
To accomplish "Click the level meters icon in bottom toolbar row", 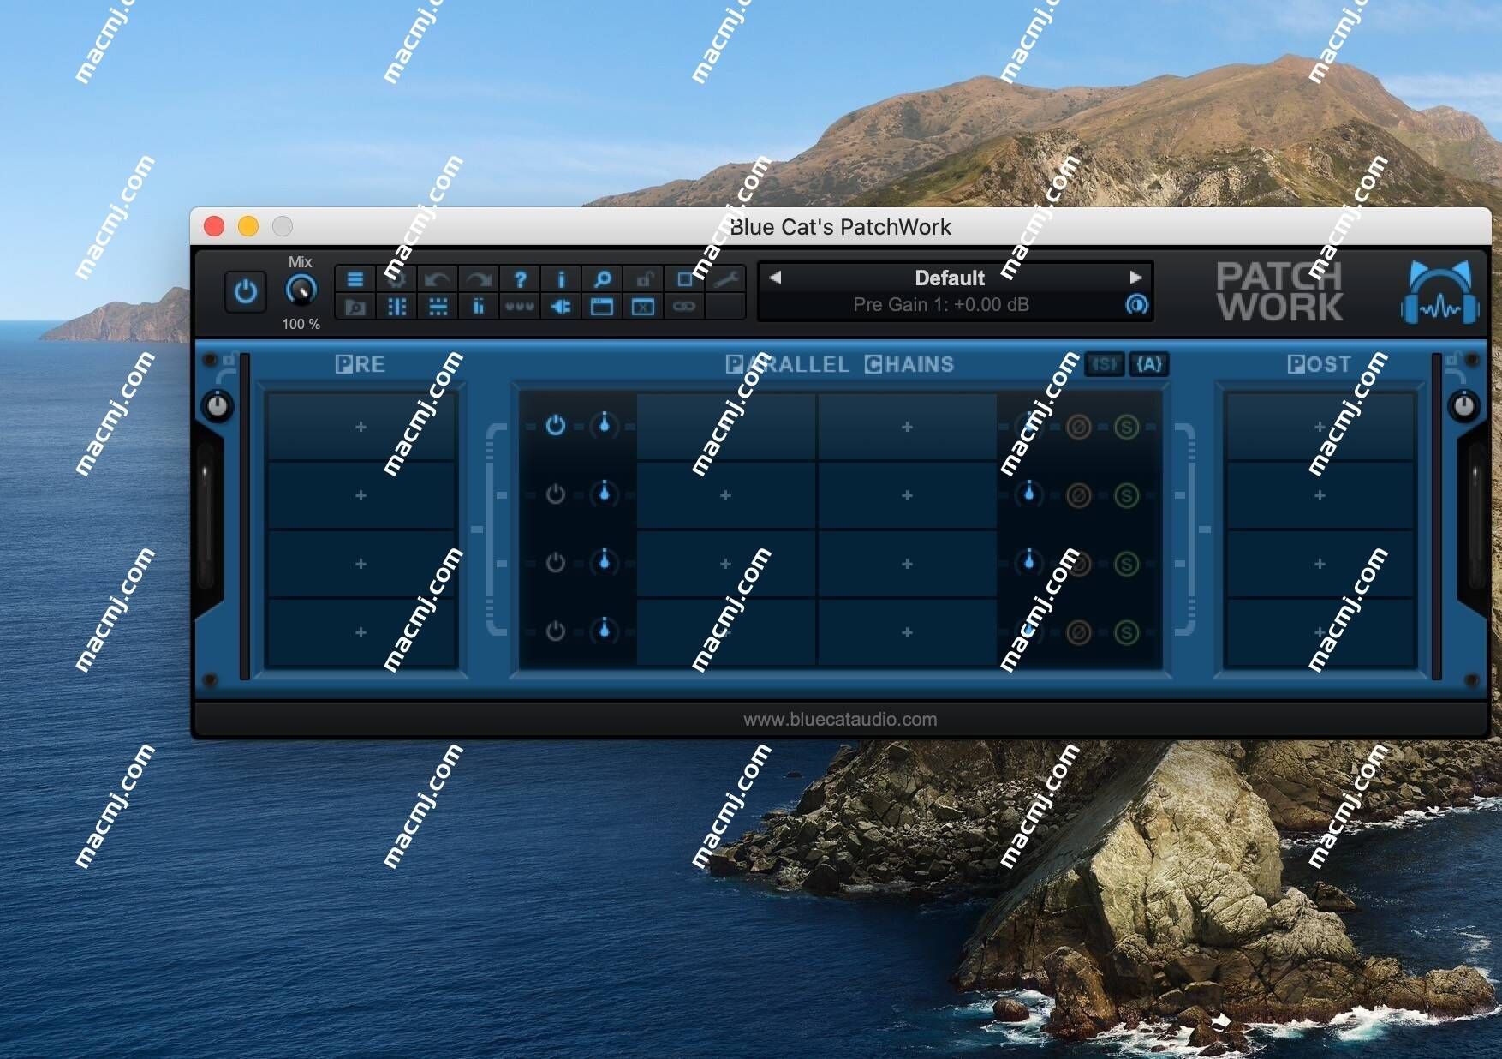I will click(x=479, y=307).
